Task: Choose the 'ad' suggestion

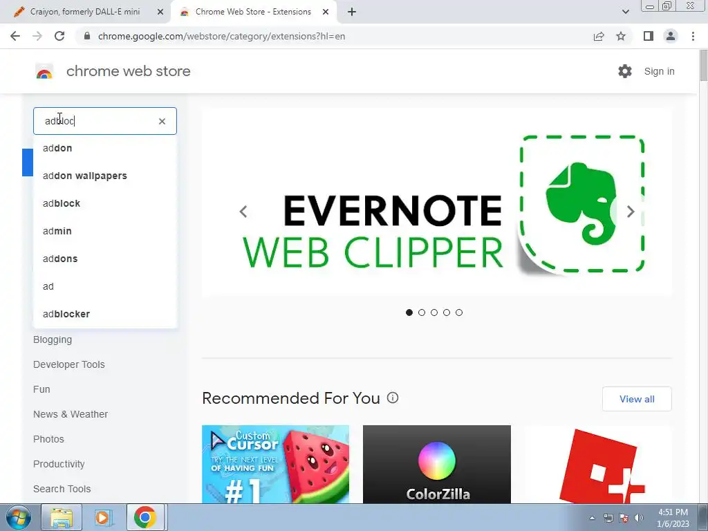Action: pyautogui.click(x=105, y=286)
